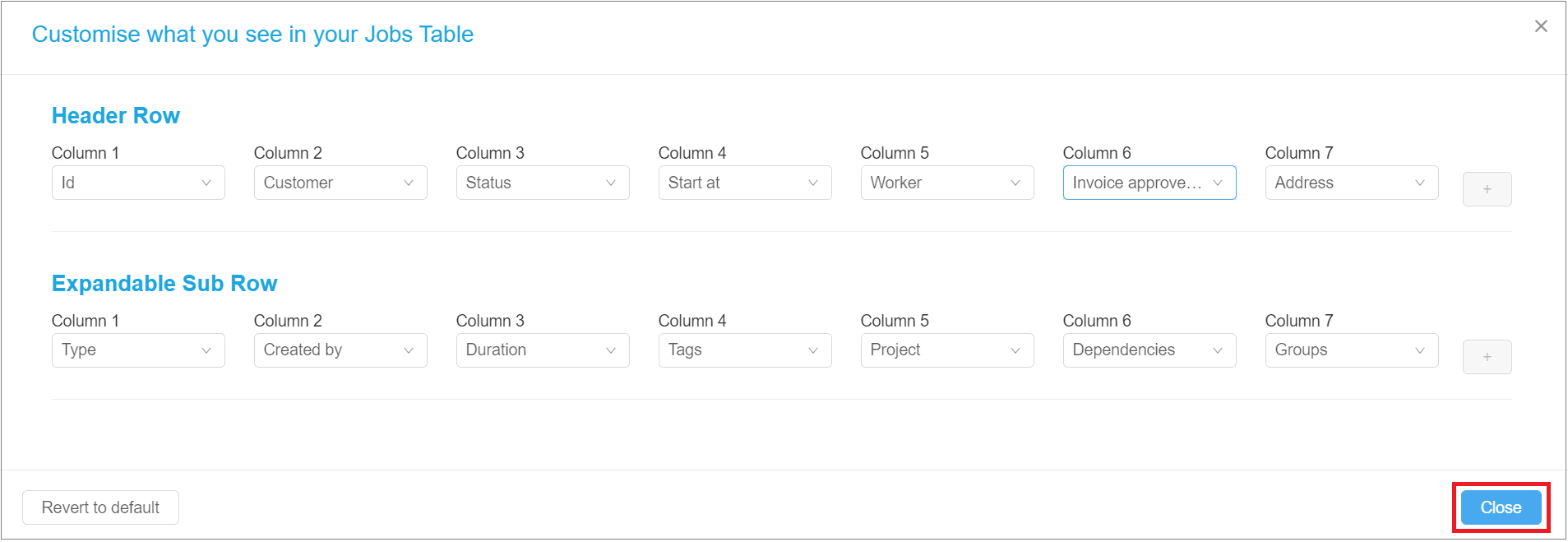
Task: Open the Groups dropdown in Sub Row
Action: (1351, 350)
